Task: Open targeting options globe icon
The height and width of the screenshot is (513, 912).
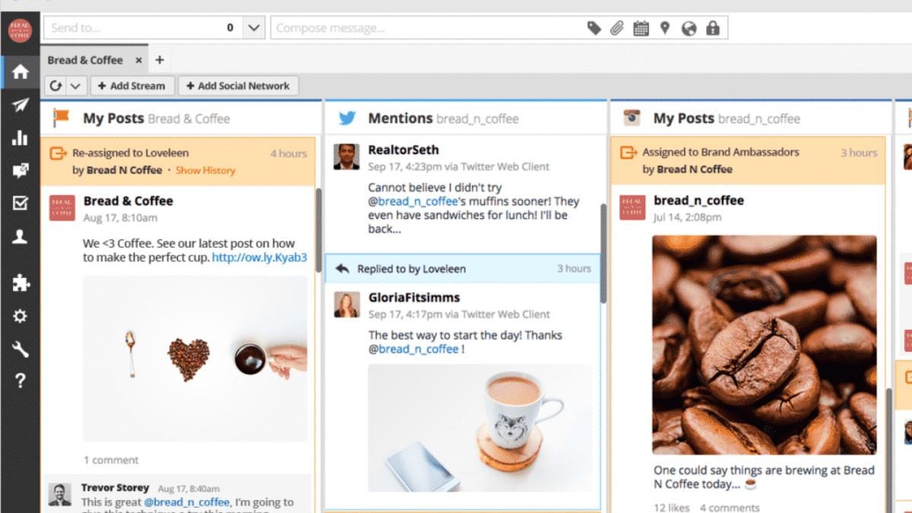Action: point(689,28)
